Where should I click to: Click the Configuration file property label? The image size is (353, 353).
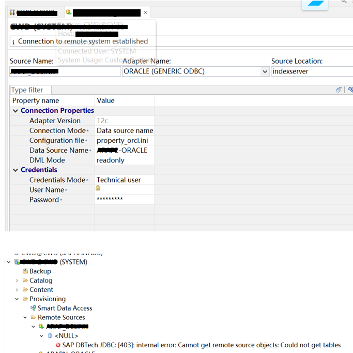[57, 140]
